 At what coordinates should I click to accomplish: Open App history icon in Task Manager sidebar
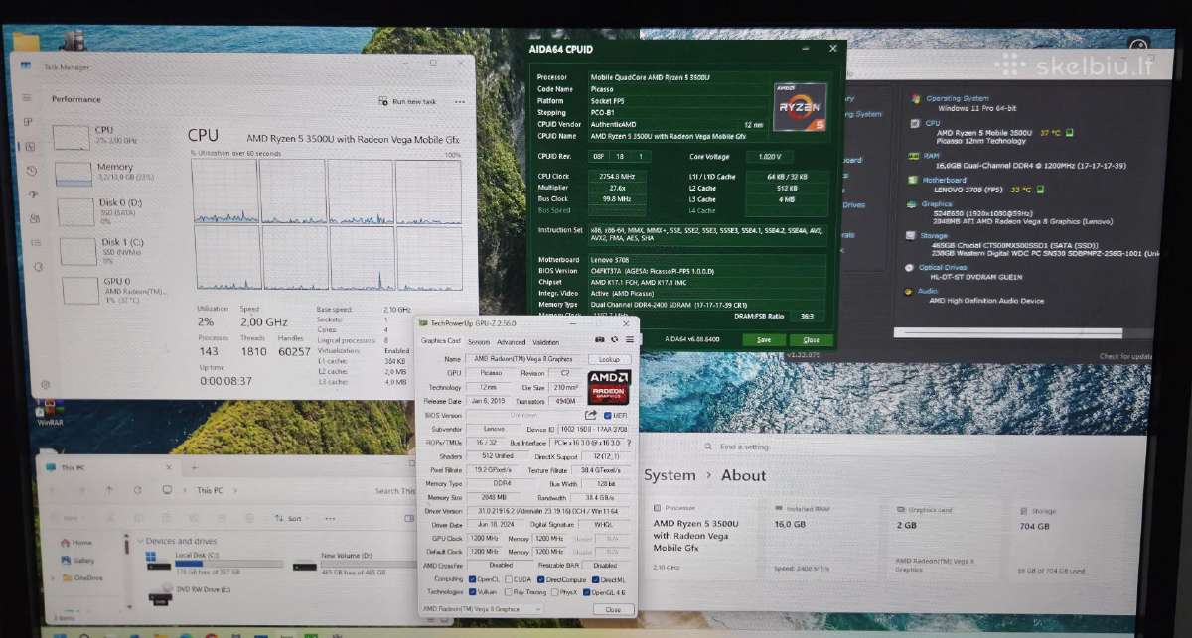33,171
